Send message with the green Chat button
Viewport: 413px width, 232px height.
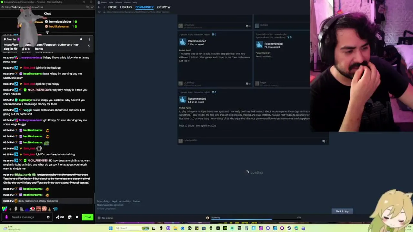pos(87,217)
